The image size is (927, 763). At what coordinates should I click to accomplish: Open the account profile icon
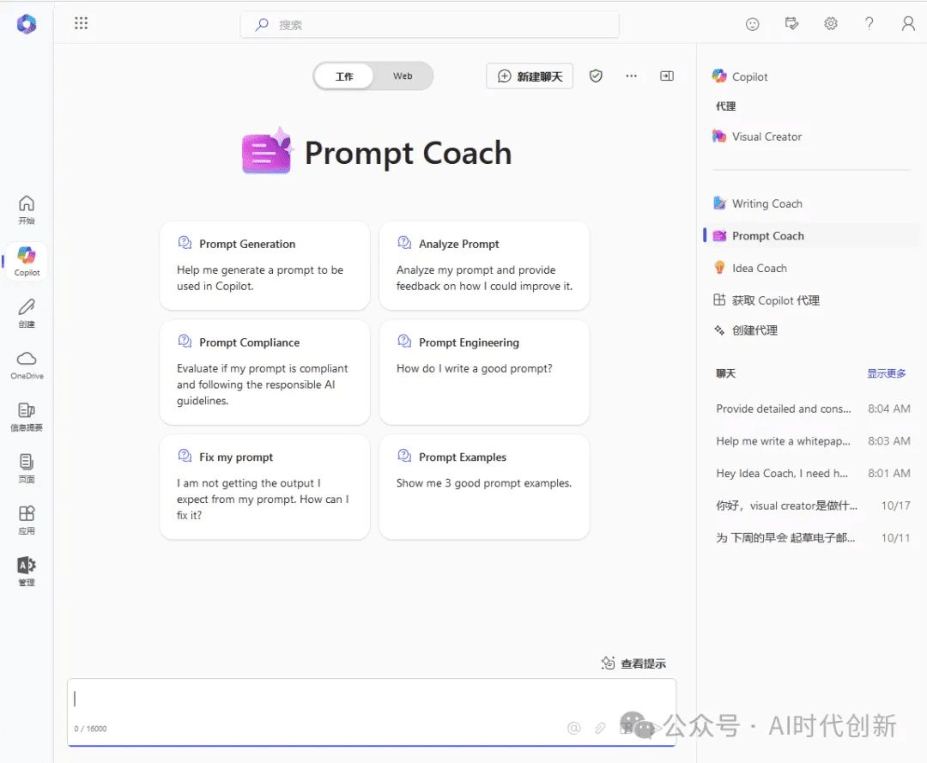click(908, 24)
